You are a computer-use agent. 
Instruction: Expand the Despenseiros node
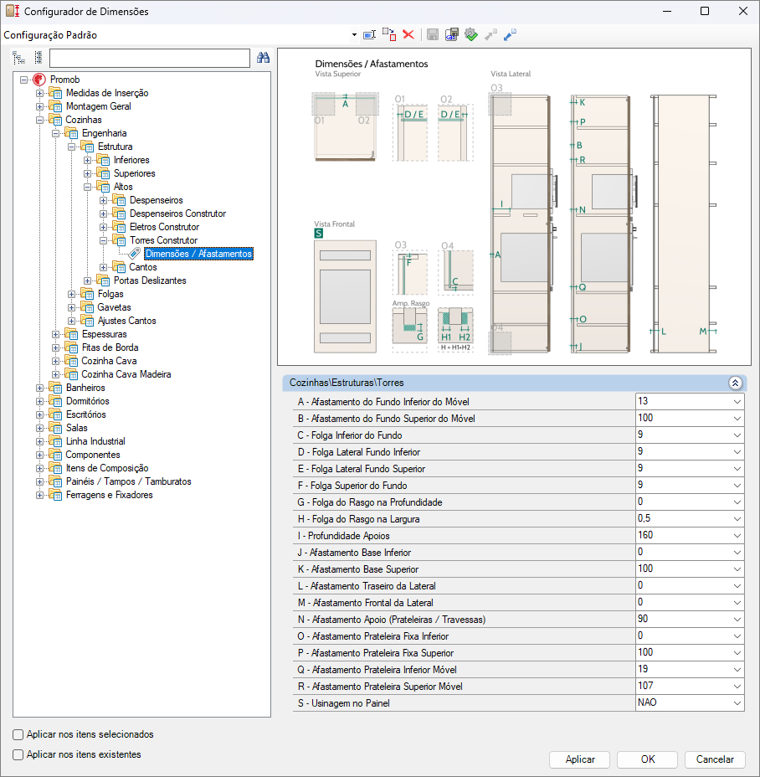pyautogui.click(x=103, y=200)
